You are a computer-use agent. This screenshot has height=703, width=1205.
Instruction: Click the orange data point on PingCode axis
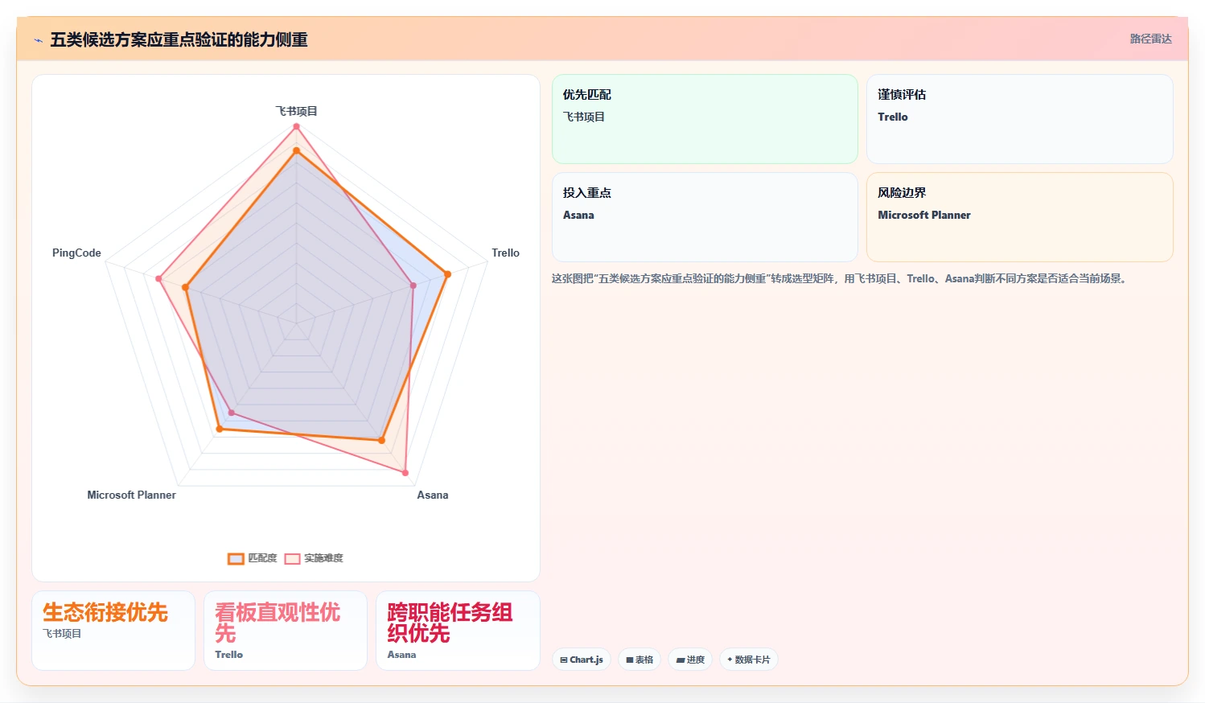click(185, 287)
